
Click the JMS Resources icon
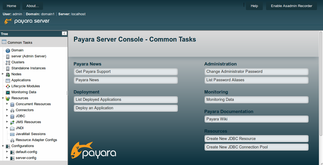click(x=12, y=122)
